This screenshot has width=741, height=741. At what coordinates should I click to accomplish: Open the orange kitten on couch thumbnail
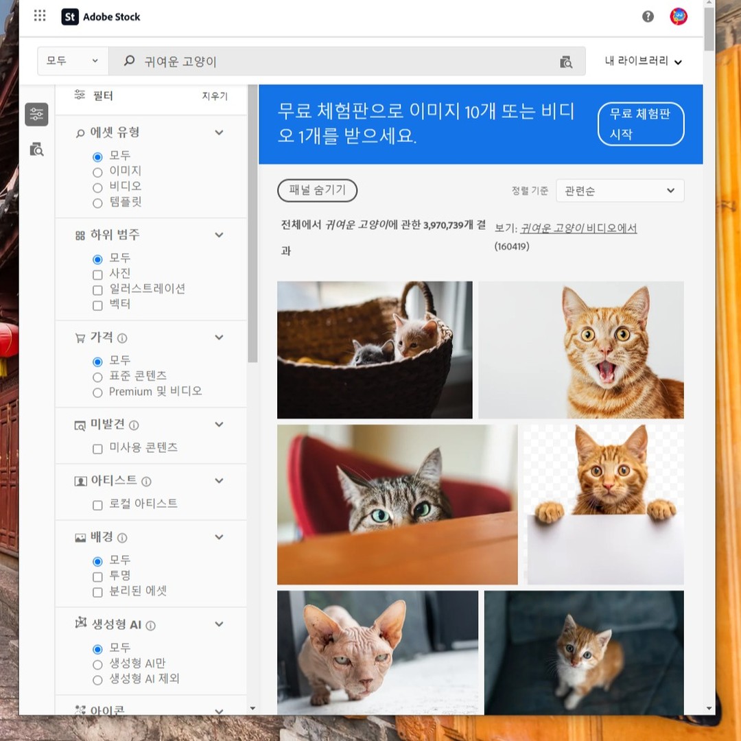click(584, 652)
